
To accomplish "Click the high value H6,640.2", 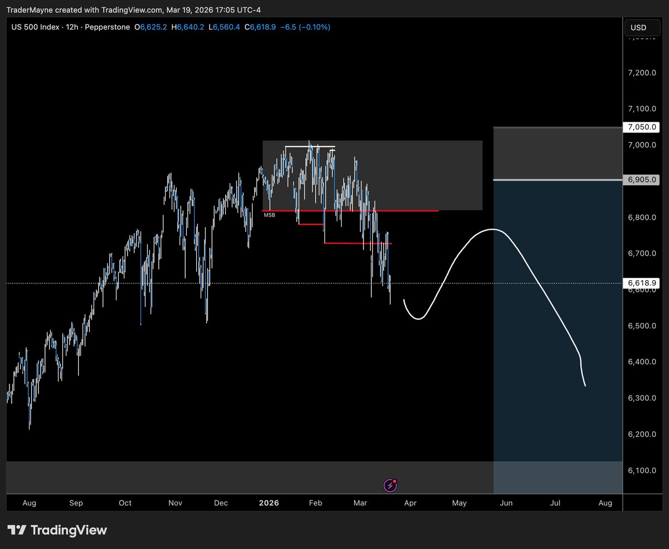I will (187, 27).
